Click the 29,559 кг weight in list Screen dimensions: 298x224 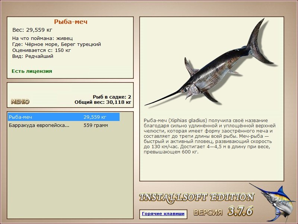[x=95, y=117]
